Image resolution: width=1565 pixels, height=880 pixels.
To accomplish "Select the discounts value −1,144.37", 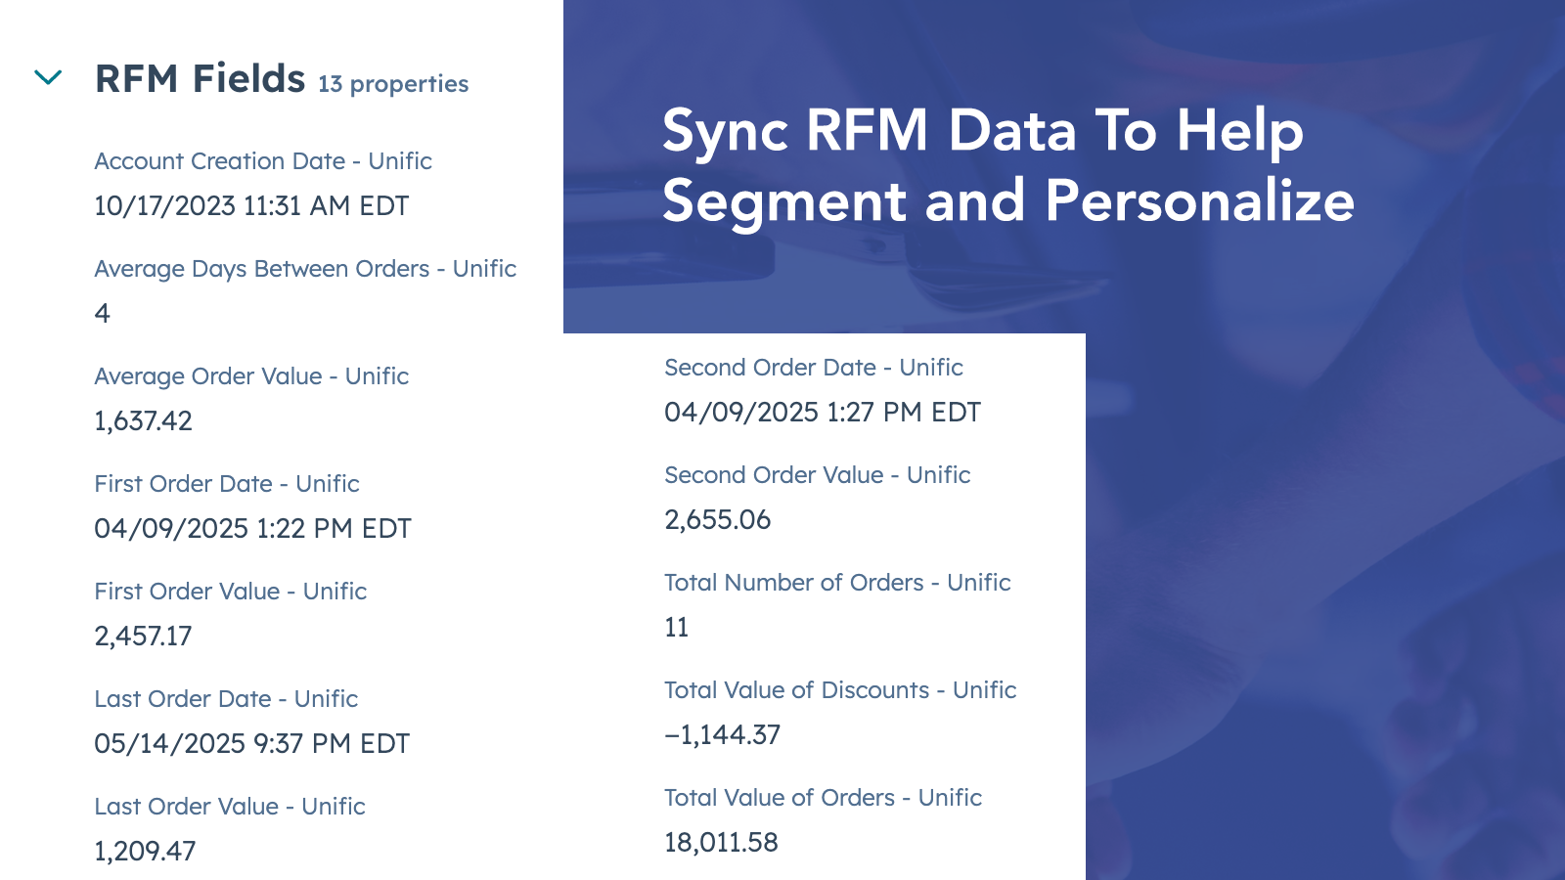I will click(722, 735).
